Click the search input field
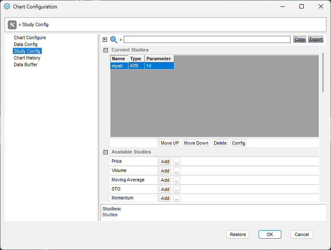Screen dimensions: 331x250 tap(207, 40)
